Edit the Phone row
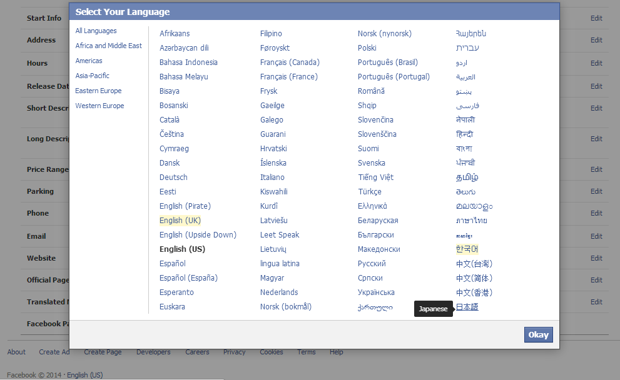620x380 pixels. coord(596,213)
